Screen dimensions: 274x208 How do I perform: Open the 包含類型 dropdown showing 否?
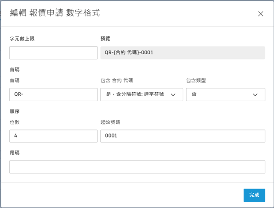(x=225, y=94)
